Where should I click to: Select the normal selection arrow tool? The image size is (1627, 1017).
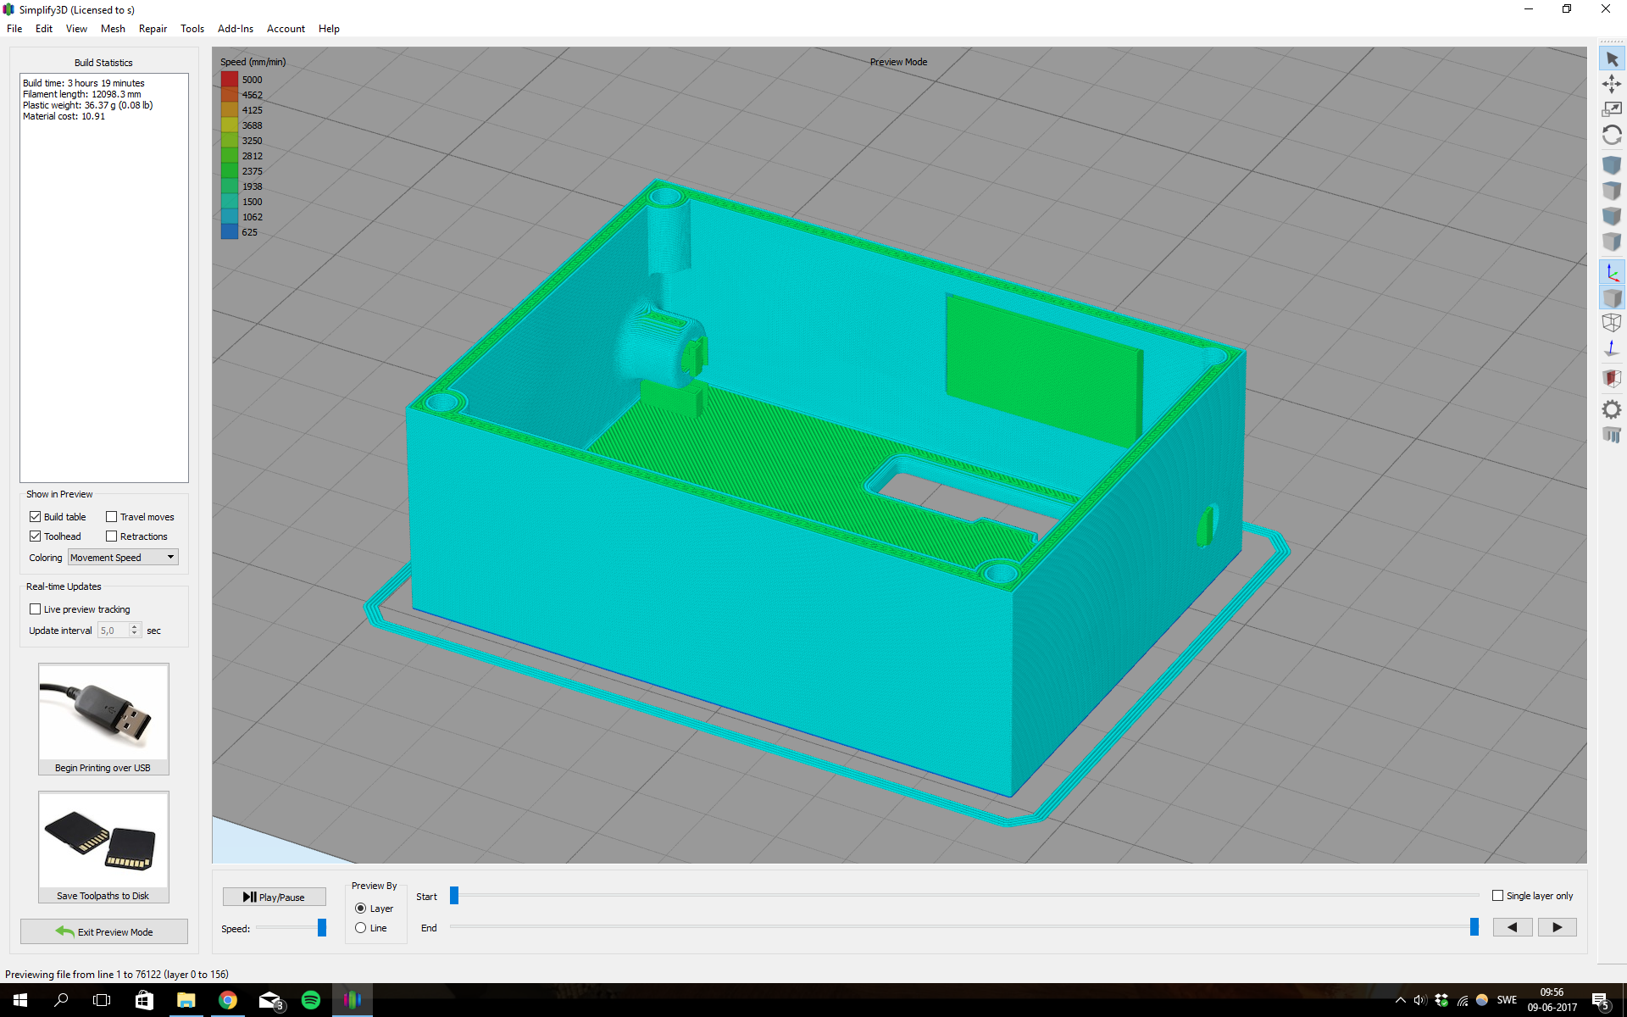[1612, 59]
